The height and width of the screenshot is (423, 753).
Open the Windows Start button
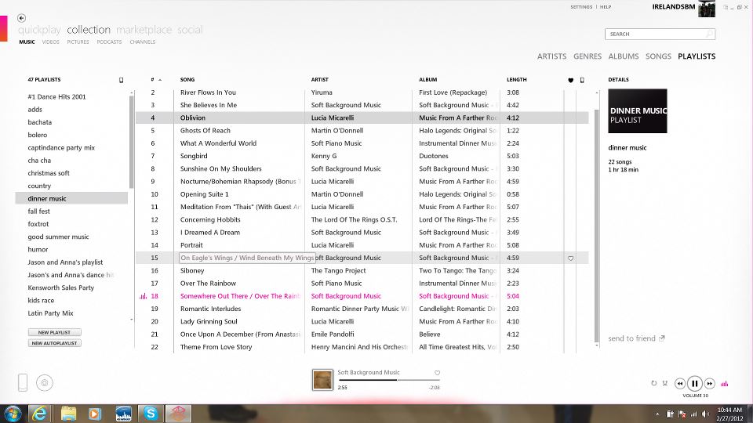pos(13,414)
